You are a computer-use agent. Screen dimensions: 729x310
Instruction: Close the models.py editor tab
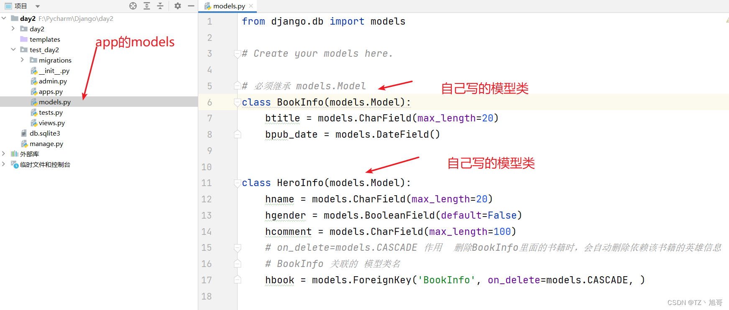[251, 6]
